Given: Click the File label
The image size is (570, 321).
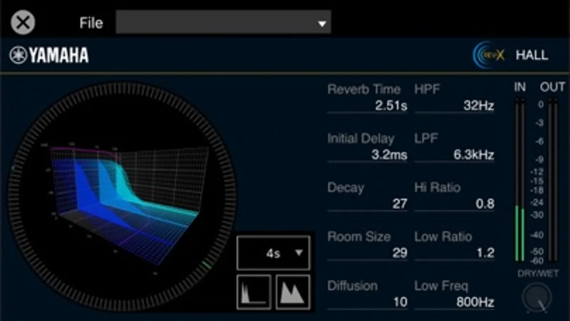Looking at the screenshot, I should (x=91, y=23).
